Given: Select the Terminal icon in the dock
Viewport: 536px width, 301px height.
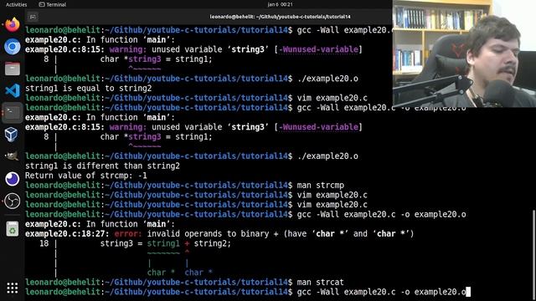Looking at the screenshot, I should 13,112.
